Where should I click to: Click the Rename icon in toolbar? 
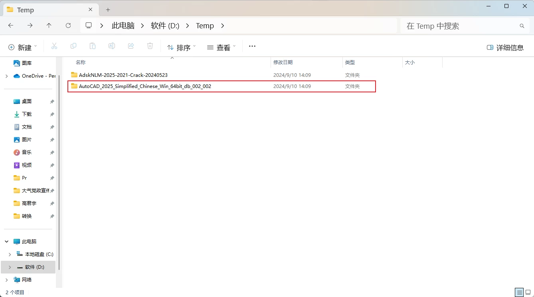(112, 46)
